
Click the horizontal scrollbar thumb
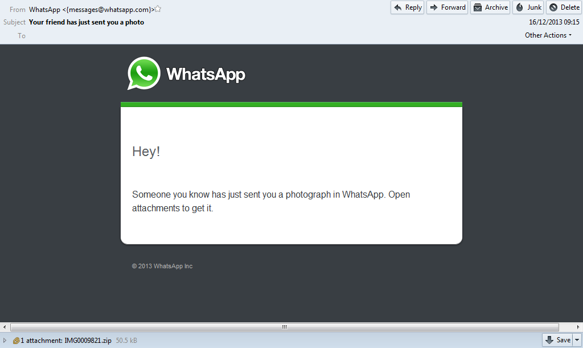tap(285, 327)
